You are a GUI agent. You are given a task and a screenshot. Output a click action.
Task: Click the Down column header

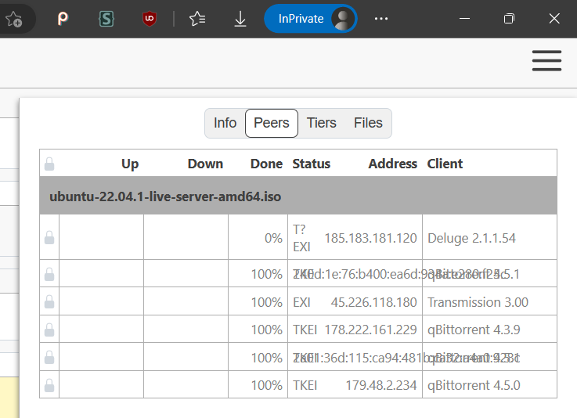205,164
